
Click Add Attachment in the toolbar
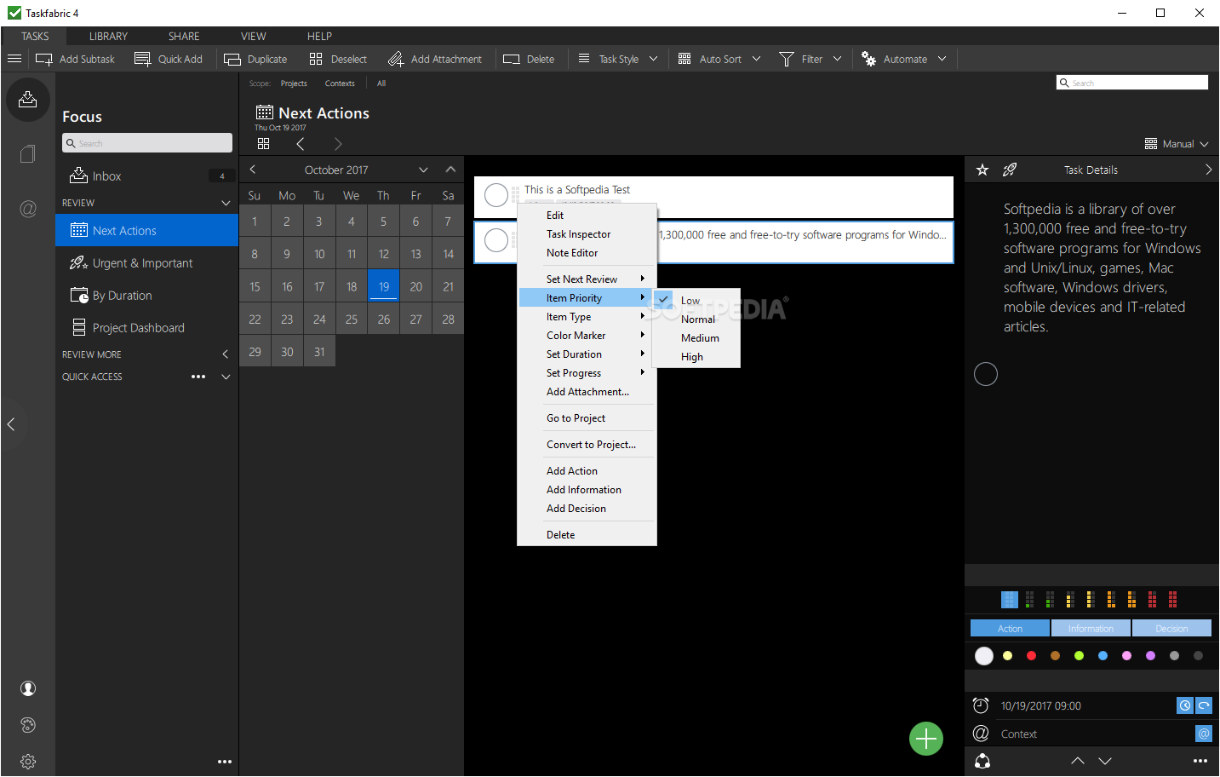click(435, 59)
